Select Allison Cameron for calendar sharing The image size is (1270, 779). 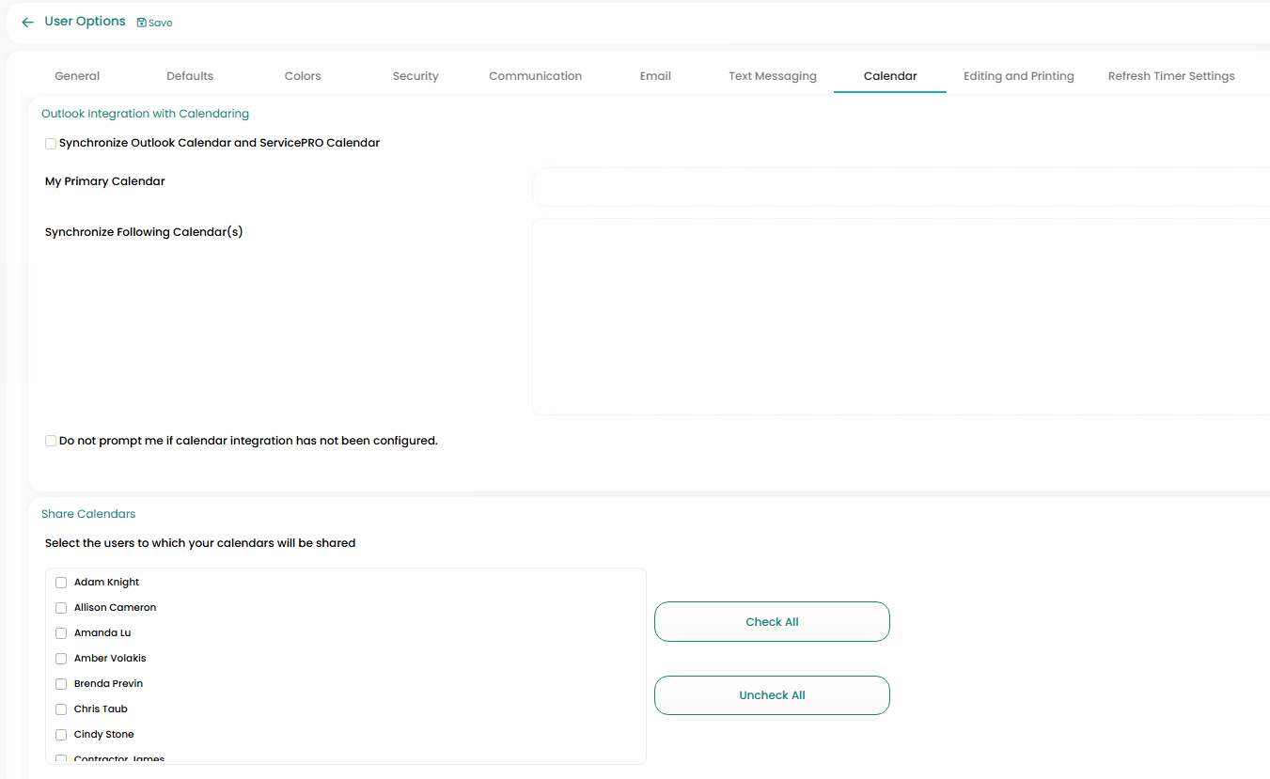click(x=61, y=608)
